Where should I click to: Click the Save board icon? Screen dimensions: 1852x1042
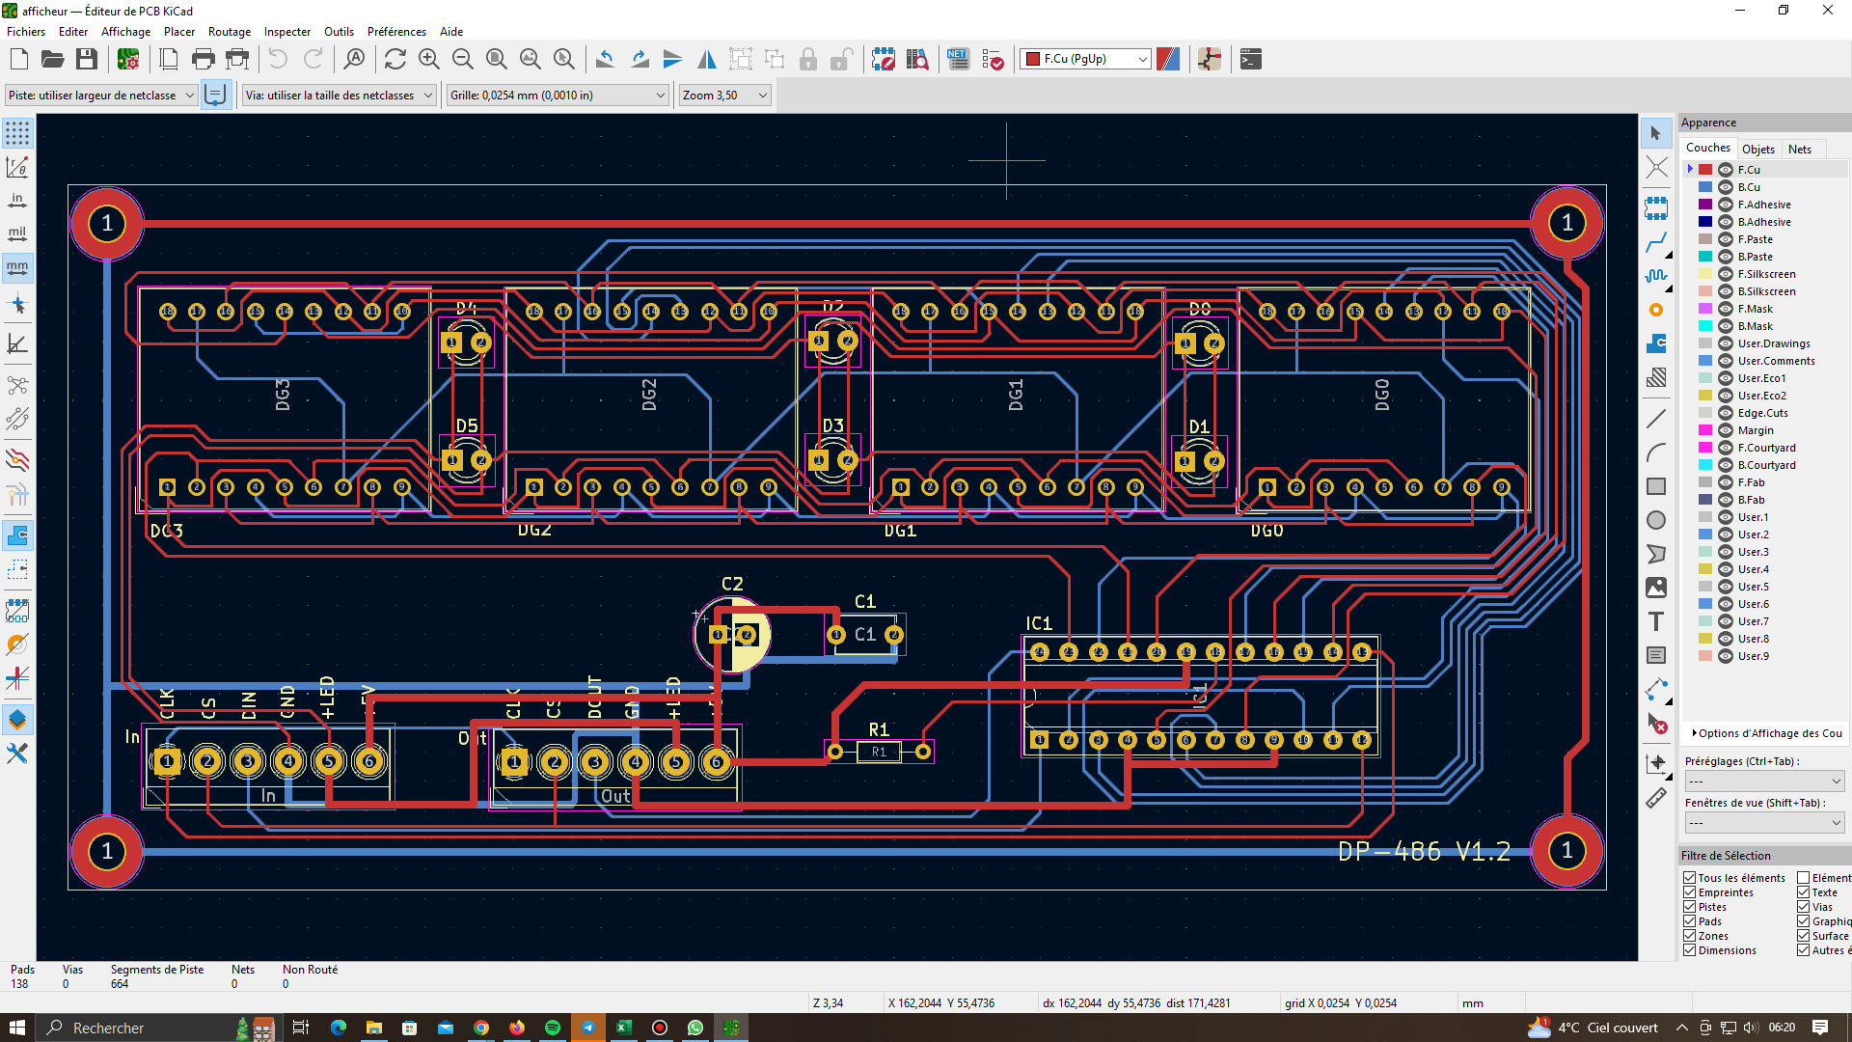pyautogui.click(x=87, y=60)
